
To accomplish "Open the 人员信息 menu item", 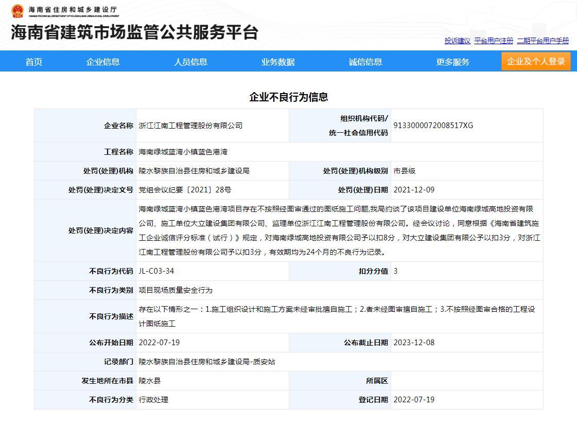I will point(190,62).
